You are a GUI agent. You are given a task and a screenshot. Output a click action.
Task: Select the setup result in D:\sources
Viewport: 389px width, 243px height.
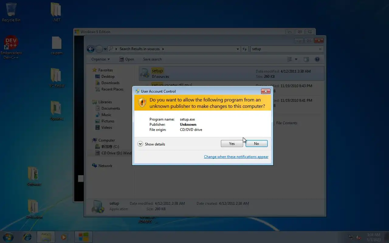click(232, 74)
